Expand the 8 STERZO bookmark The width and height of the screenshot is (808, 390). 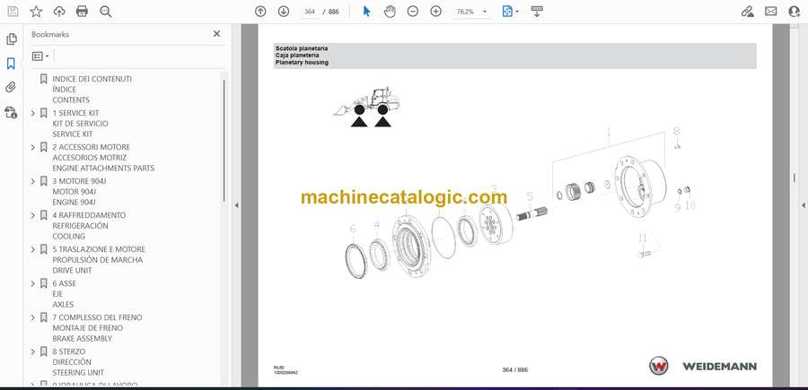(33, 351)
